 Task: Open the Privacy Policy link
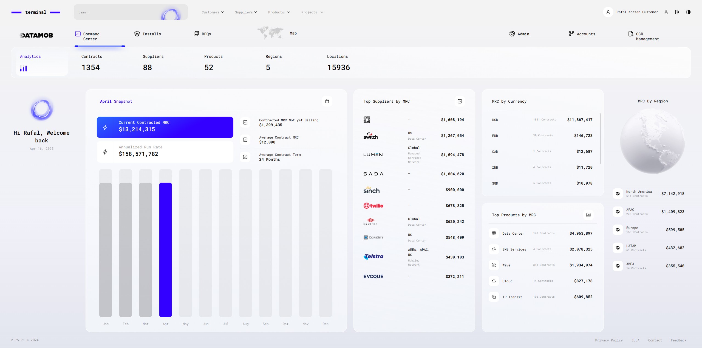[609, 340]
